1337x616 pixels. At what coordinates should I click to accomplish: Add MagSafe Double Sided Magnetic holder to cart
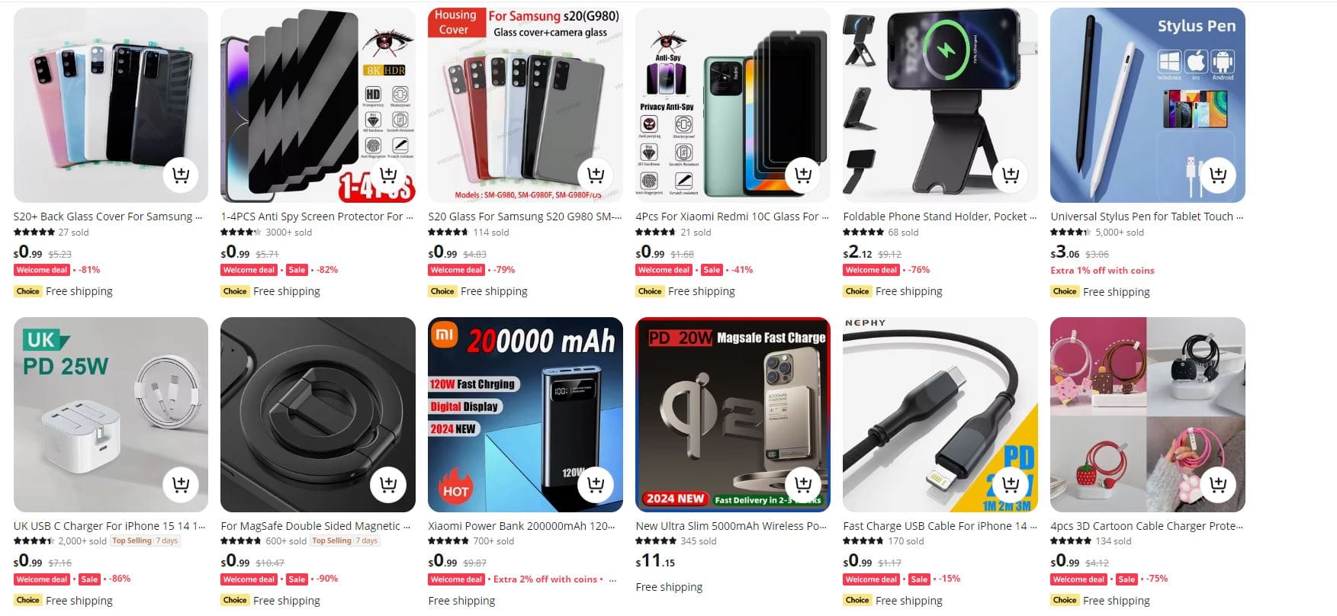click(x=388, y=484)
